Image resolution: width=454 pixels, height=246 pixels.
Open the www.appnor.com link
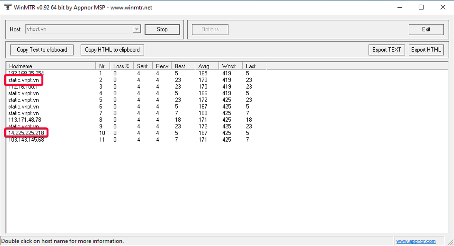pyautogui.click(x=415, y=241)
